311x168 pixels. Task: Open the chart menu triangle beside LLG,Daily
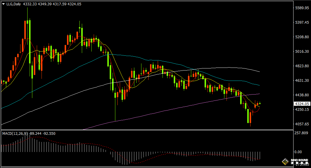point(3,4)
